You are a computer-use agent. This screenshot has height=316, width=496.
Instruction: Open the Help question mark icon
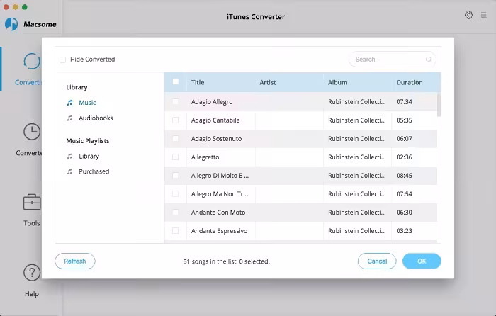pyautogui.click(x=32, y=272)
